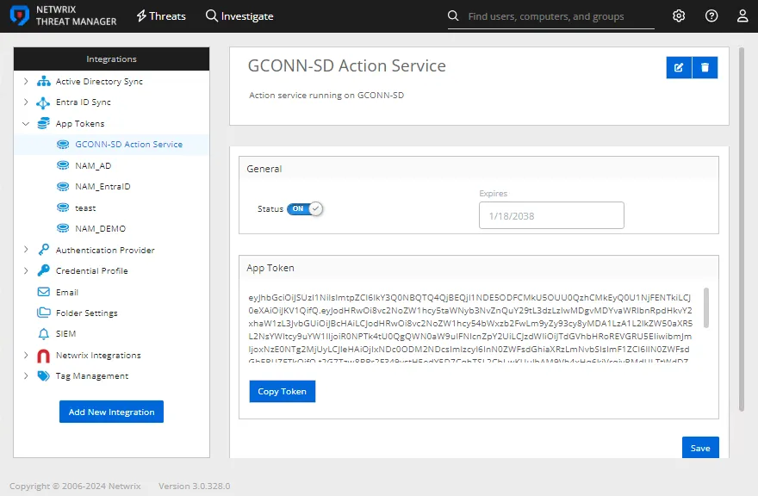Viewport: 758px width, 496px height.
Task: Click the Netwrix Threat Manager shield logo
Action: [x=20, y=16]
